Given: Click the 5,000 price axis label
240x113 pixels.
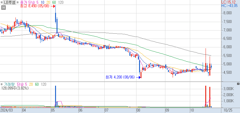Looking at the screenshot, I should click(x=227, y=64).
